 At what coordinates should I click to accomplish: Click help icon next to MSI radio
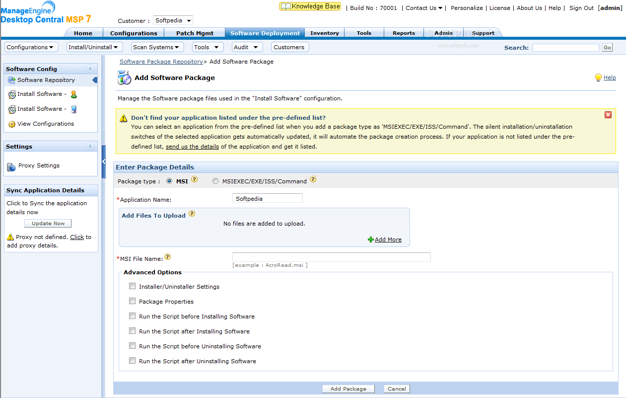click(x=195, y=180)
